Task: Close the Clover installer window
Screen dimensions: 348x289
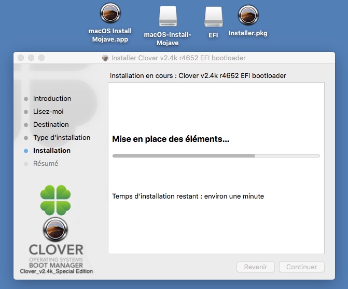Action: [21, 58]
